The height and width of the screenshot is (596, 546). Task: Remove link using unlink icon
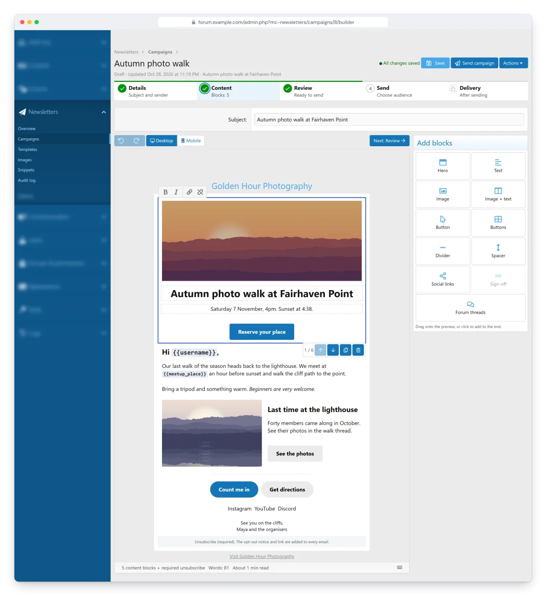[200, 192]
